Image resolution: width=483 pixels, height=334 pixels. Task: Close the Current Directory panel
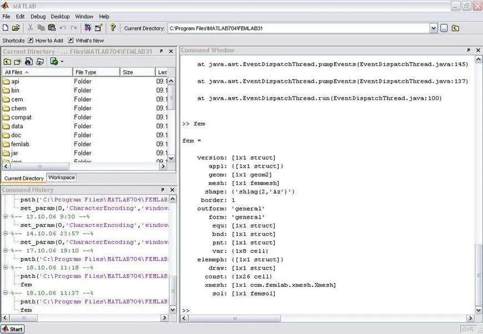pyautogui.click(x=171, y=51)
